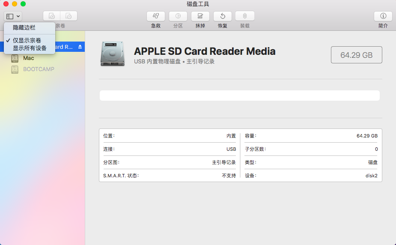Click the Mount (装载) toolbar icon
The height and width of the screenshot is (245, 396).
[245, 16]
